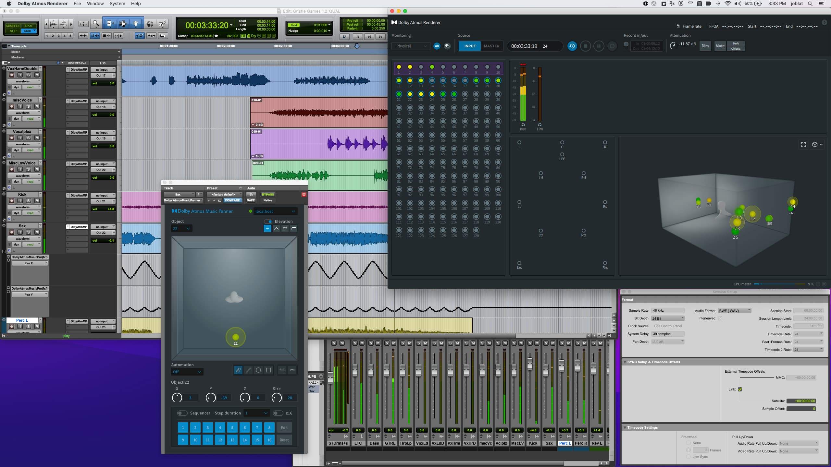Open fullscreen view of 3D room

(803, 145)
